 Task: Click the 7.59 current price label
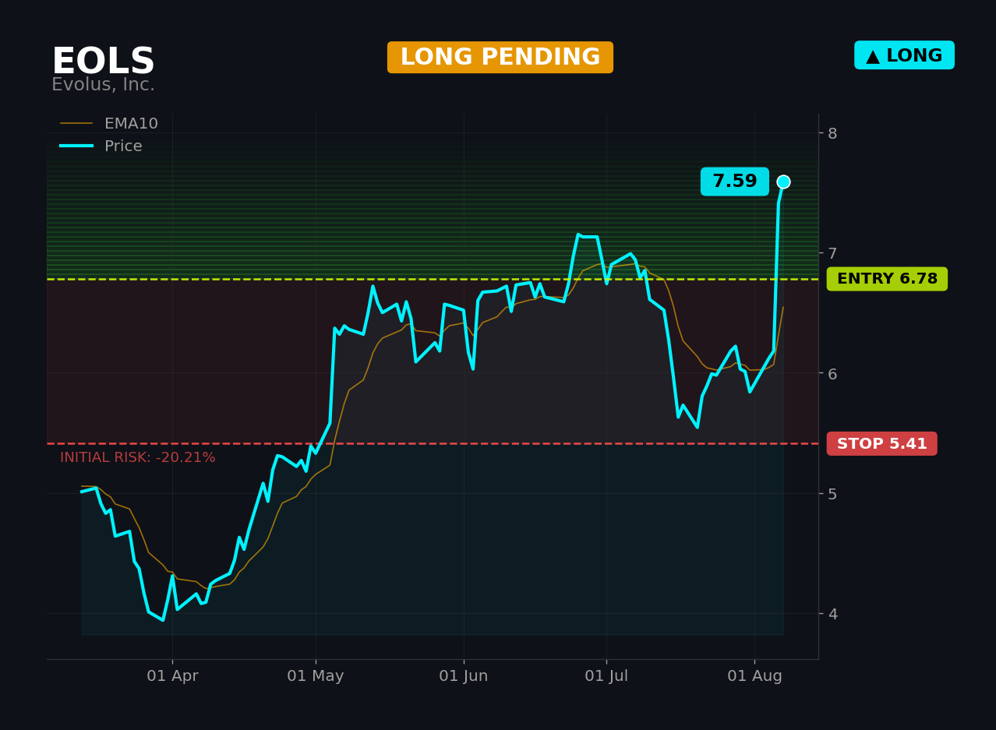point(735,182)
